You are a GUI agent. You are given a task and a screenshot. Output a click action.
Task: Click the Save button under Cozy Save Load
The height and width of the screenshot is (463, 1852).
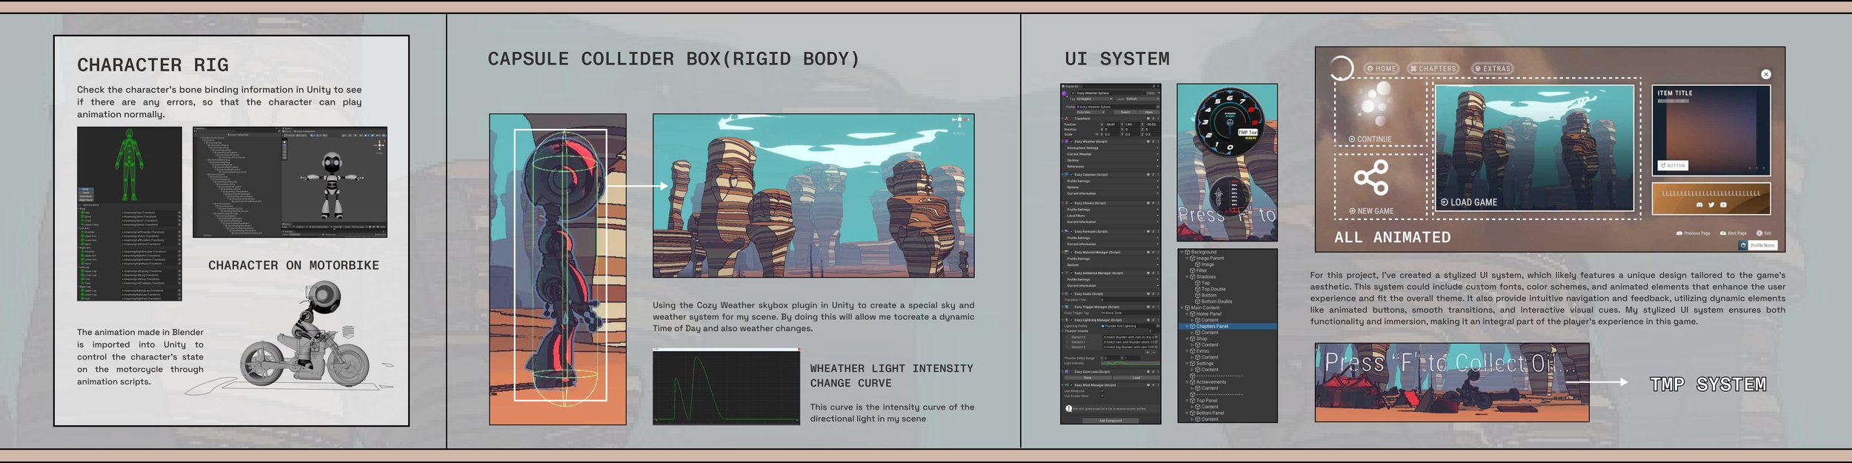point(1087,378)
